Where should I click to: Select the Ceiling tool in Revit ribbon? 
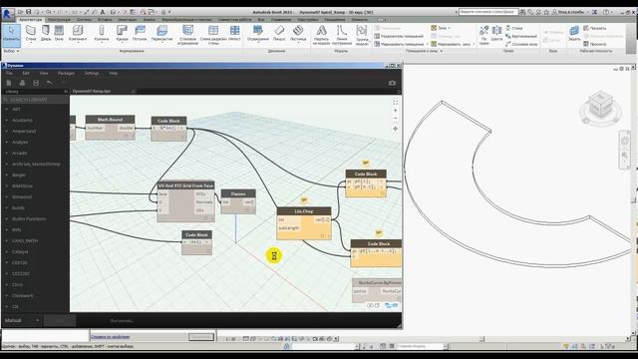click(x=140, y=33)
